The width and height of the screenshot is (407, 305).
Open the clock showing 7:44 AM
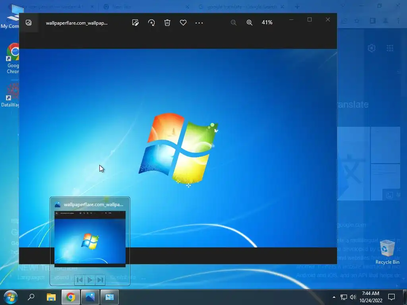[371, 297]
